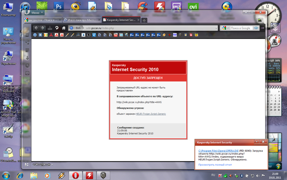Image resolution: width=287 pixels, height=180 pixels.
Task: Click the Веб badge in the address bar
Action: (x=76, y=28)
